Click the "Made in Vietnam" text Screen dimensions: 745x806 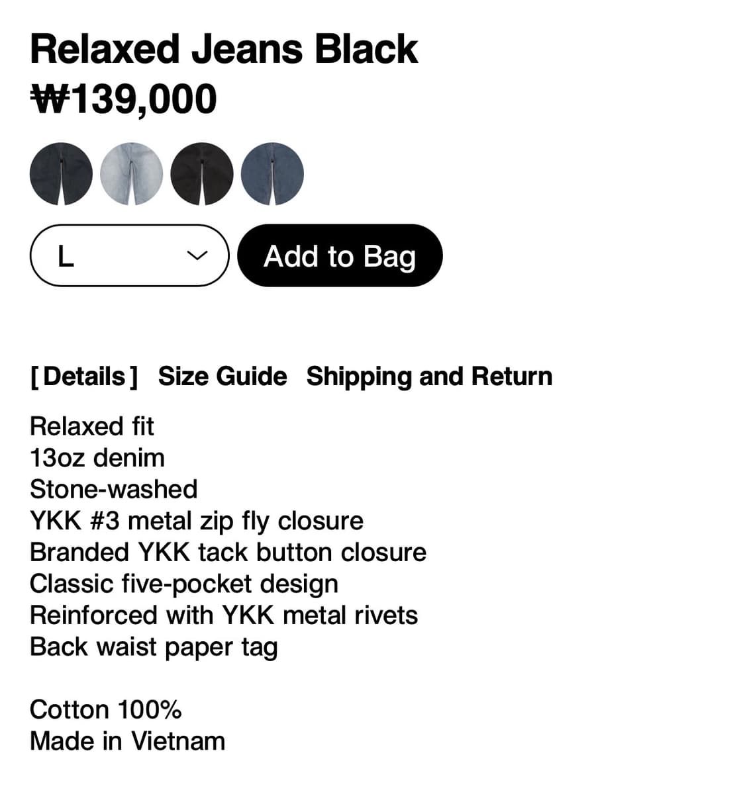128,741
